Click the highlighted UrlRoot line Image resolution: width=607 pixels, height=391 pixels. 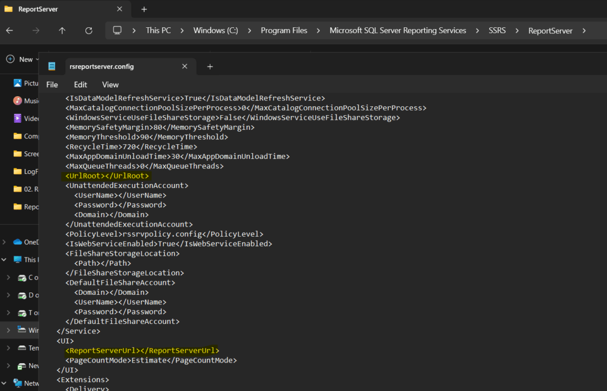(107, 176)
